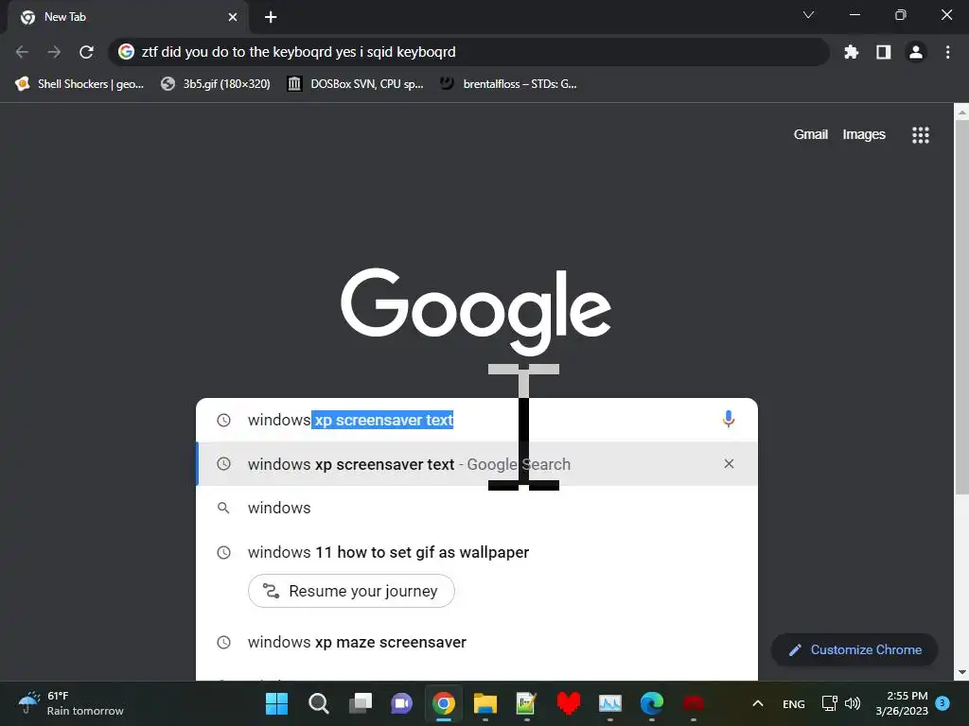969x726 pixels.
Task: Toggle the Chrome side panel icon
Action: [x=883, y=52]
